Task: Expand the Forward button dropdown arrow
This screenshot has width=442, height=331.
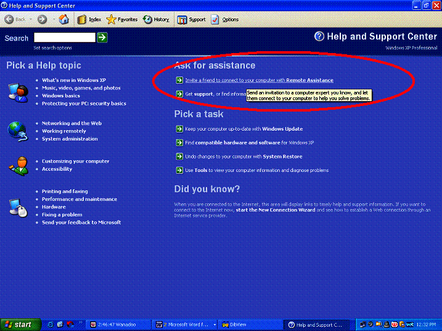Action: (x=53, y=19)
